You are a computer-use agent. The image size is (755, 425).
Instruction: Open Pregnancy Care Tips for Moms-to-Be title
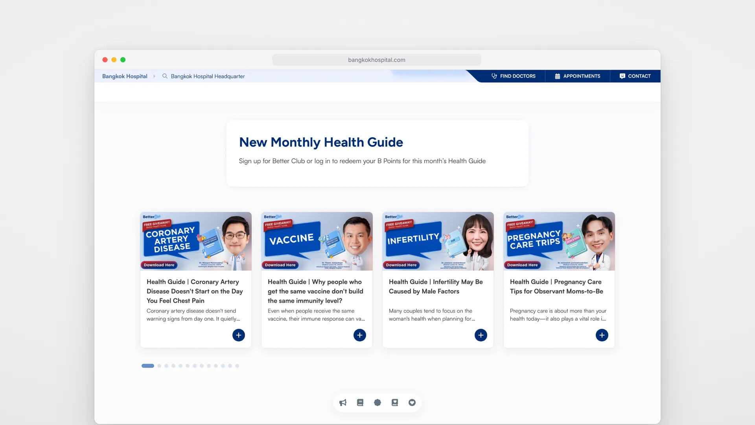[x=556, y=286]
